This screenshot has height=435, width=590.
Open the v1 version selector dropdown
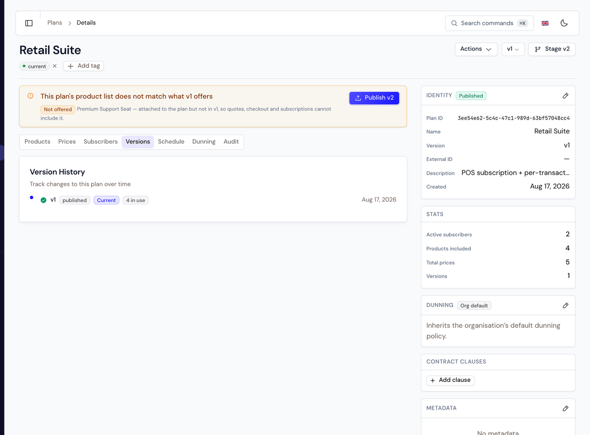[x=513, y=49]
